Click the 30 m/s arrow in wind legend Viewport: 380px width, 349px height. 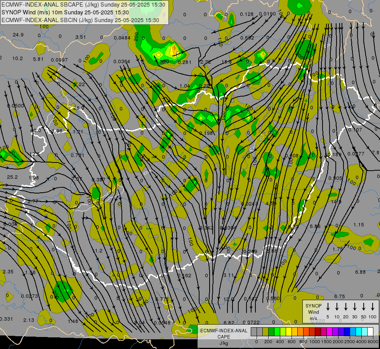[x=354, y=307]
